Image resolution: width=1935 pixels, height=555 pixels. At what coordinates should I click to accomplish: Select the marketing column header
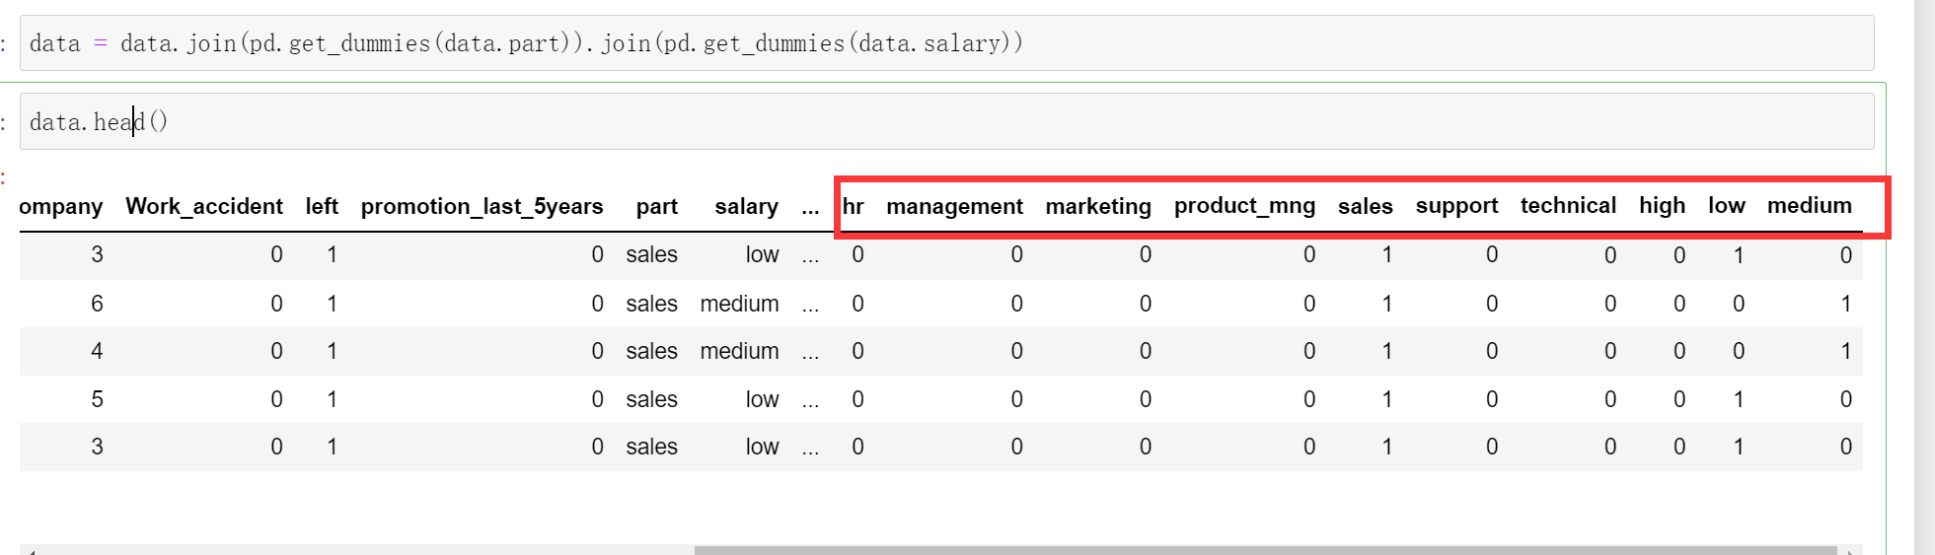(1098, 207)
